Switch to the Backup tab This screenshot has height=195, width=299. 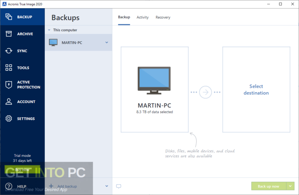pos(124,17)
